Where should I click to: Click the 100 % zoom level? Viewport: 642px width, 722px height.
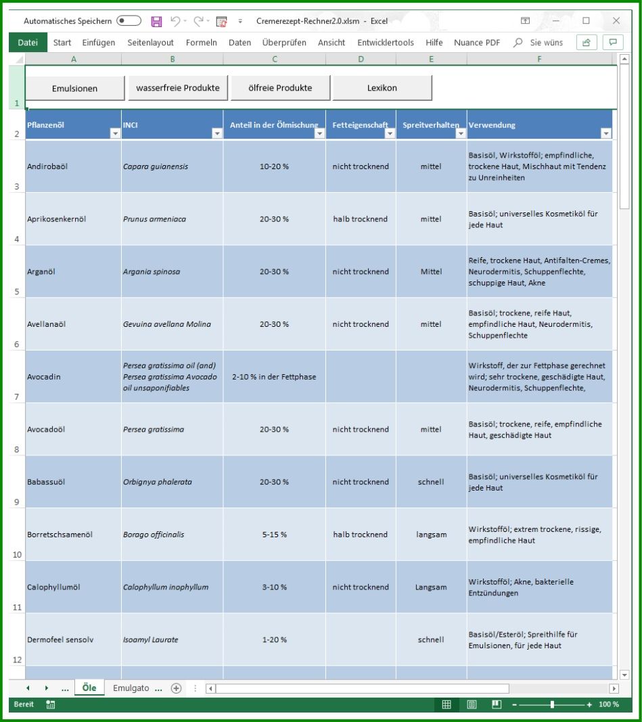point(609,704)
